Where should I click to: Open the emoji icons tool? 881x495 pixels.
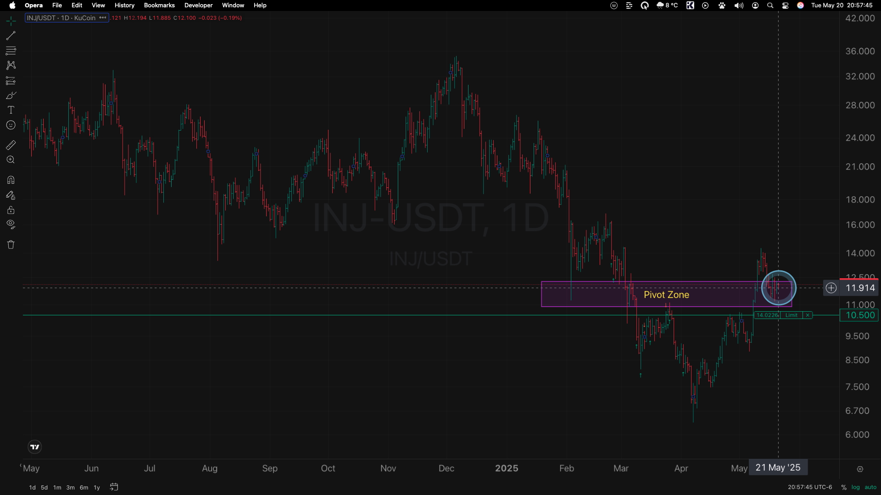click(x=11, y=125)
